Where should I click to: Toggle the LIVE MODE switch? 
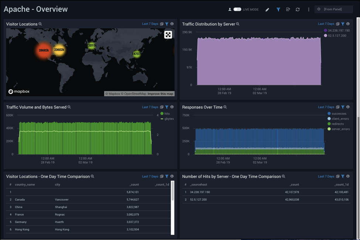[x=237, y=9]
